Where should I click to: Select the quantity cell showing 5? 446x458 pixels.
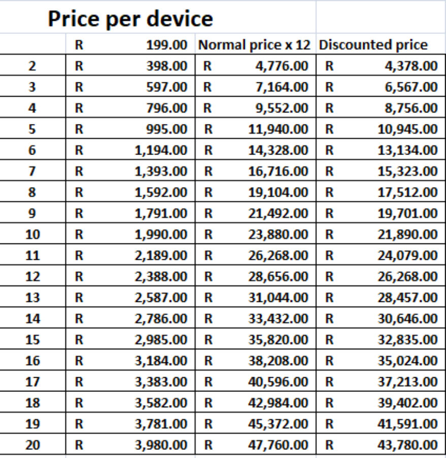[33, 128]
